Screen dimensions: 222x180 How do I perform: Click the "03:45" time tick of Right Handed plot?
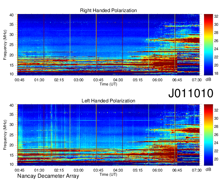pyautogui.click(x=98, y=80)
